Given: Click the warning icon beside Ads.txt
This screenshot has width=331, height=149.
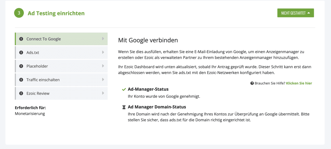Looking at the screenshot, I should click(x=21, y=52).
